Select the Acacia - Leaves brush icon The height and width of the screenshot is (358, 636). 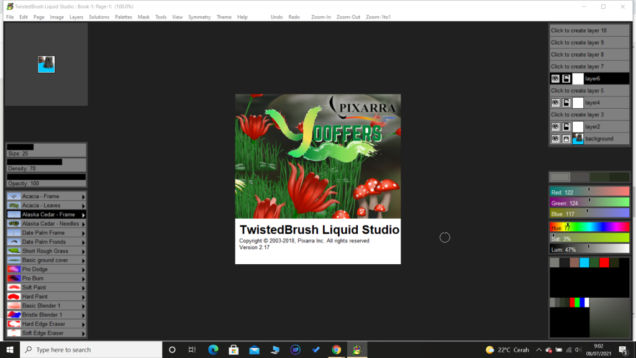pos(14,205)
